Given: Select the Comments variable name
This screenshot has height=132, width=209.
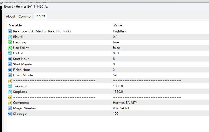Looking at the screenshot, I should (21, 102).
